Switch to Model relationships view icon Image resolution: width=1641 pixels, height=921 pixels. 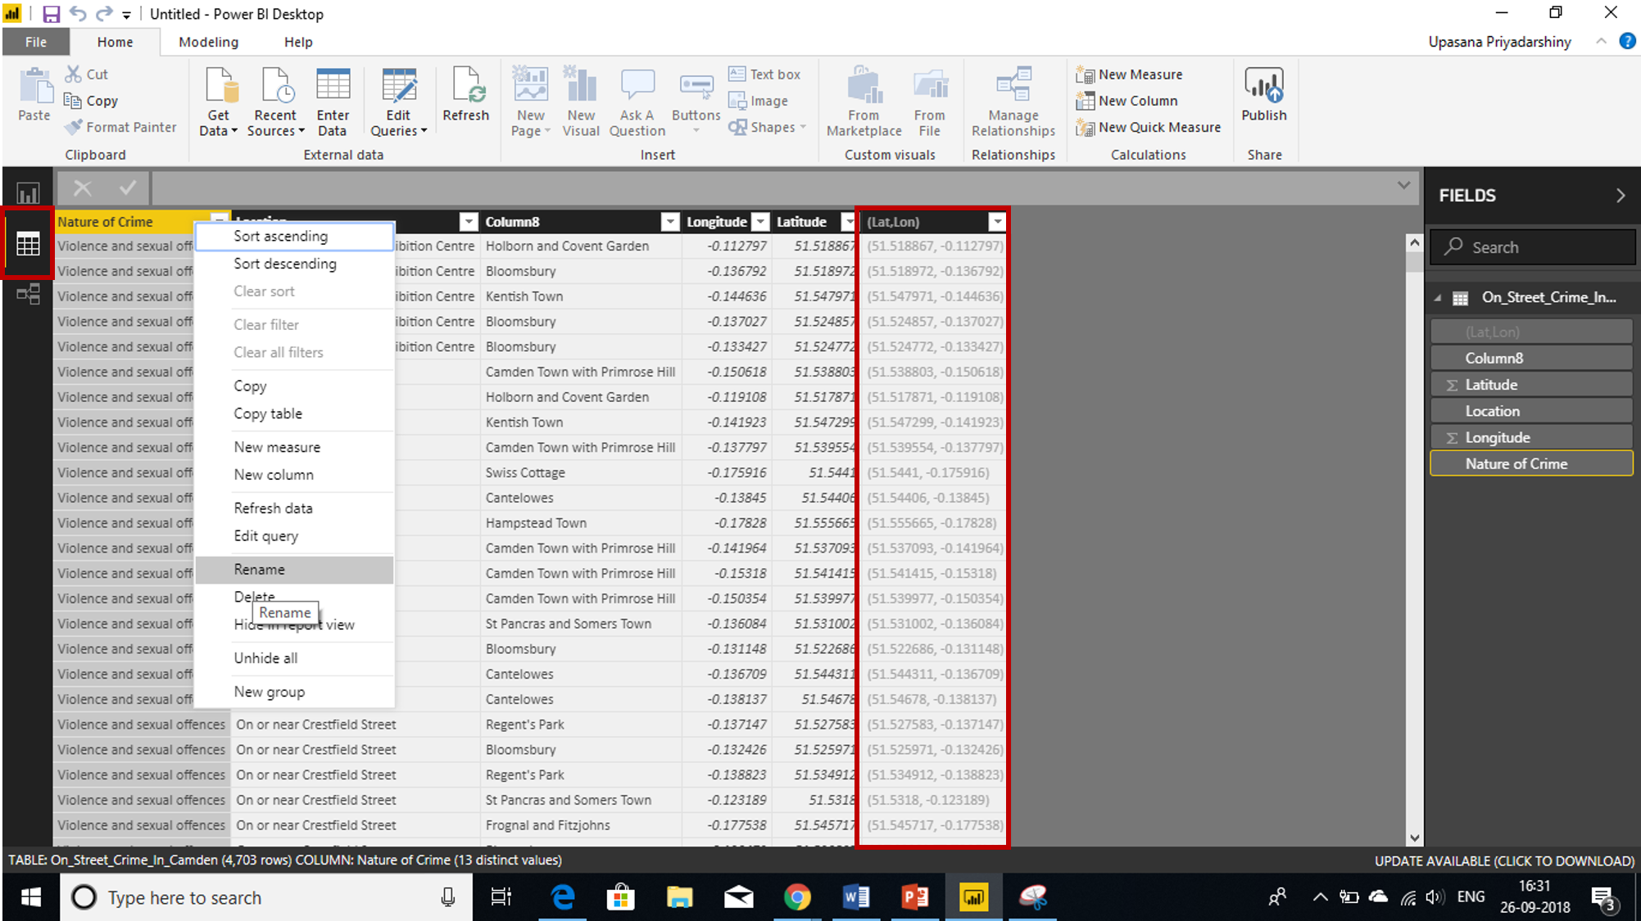(x=28, y=294)
